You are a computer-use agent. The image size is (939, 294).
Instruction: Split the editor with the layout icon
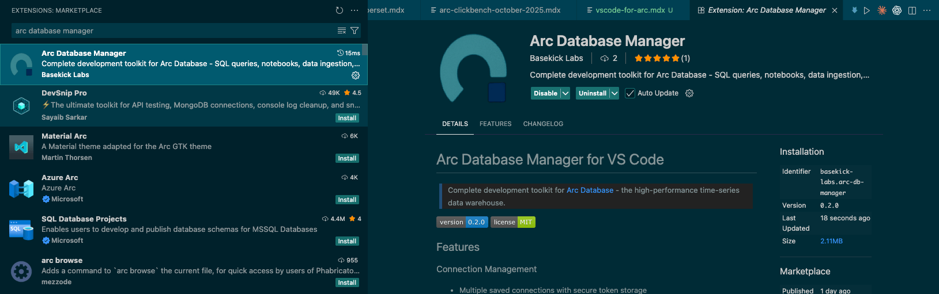912,10
